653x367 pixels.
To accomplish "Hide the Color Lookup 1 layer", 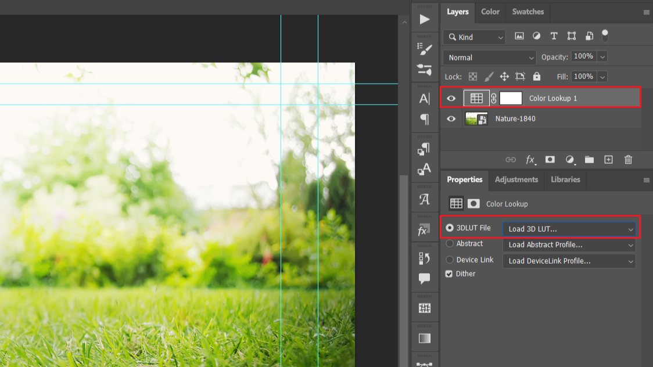I will (x=451, y=99).
